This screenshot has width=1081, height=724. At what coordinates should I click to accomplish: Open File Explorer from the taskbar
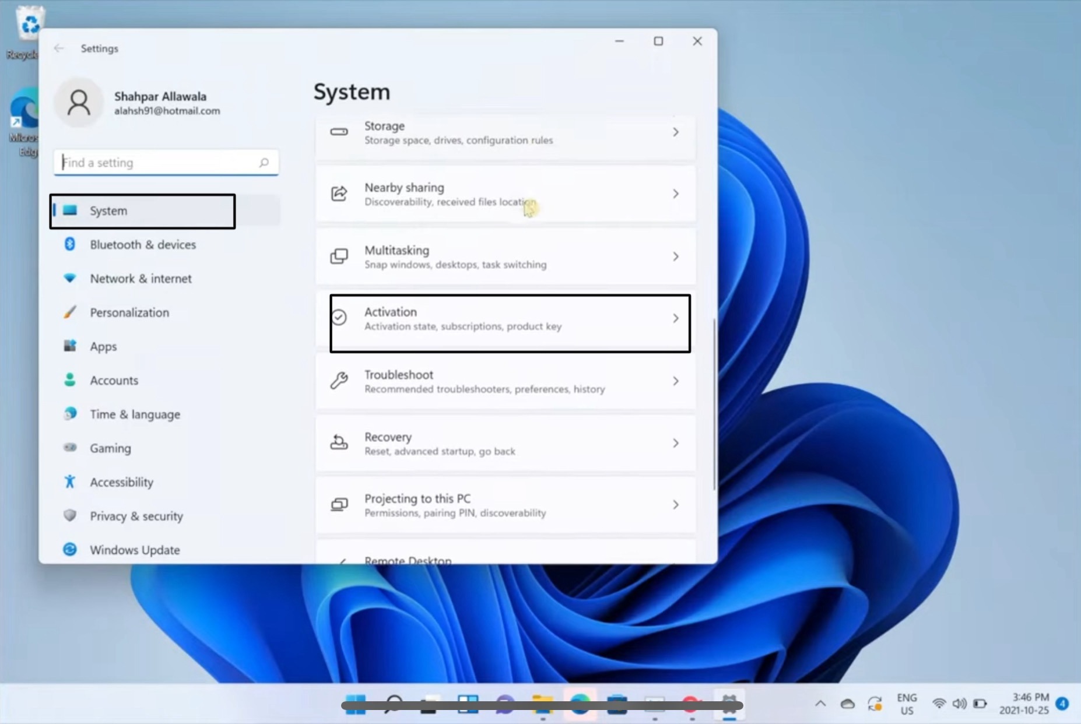click(542, 704)
